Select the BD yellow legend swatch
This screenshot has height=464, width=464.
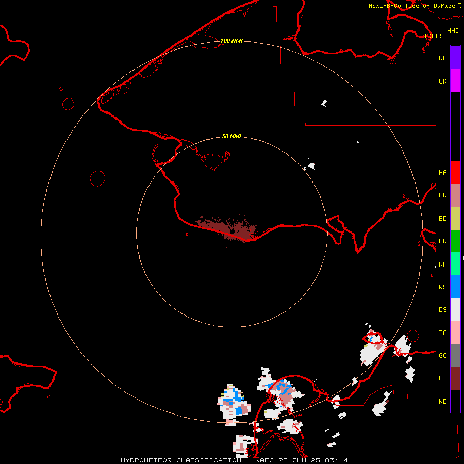pyautogui.click(x=455, y=219)
